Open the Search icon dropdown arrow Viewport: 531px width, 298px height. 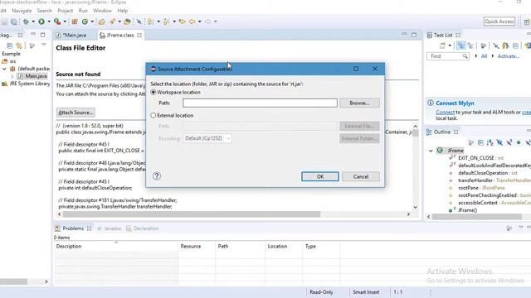[119, 22]
